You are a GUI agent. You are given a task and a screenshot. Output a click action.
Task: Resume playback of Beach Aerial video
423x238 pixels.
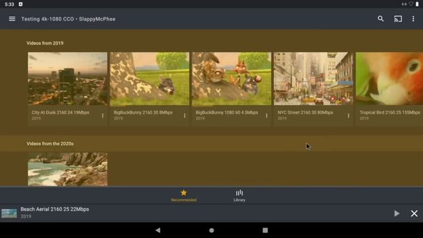click(397, 214)
